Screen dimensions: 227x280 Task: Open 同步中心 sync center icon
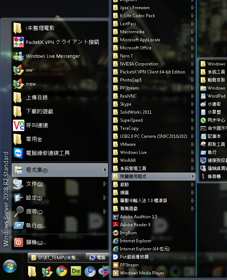coord(203,120)
